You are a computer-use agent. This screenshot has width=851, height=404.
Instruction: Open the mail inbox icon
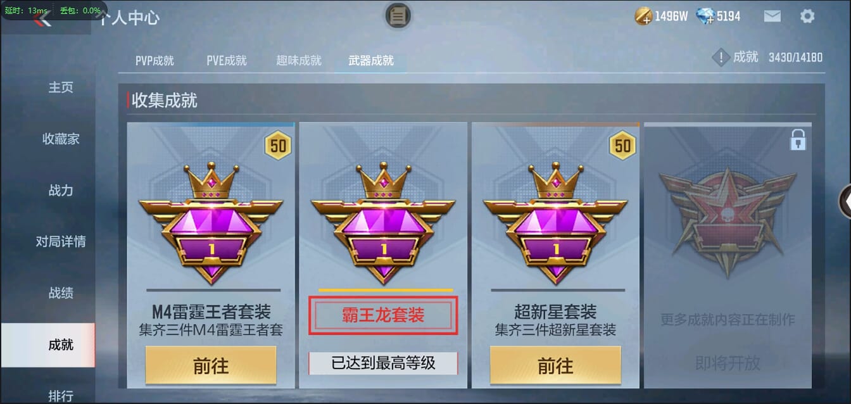click(x=772, y=16)
